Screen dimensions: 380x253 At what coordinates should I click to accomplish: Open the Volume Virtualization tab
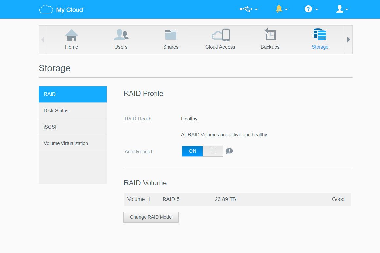(x=73, y=143)
